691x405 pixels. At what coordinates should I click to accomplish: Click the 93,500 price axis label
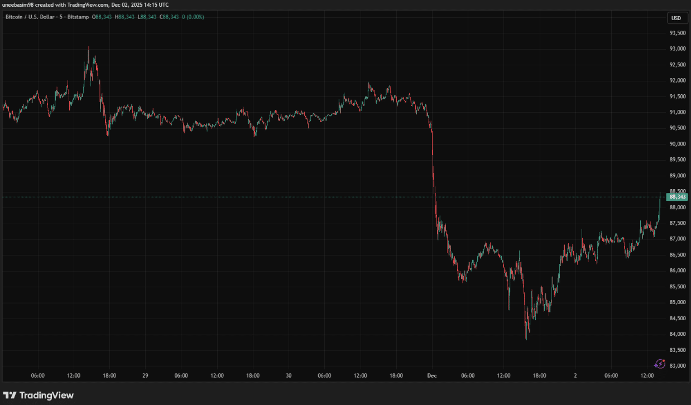point(678,33)
